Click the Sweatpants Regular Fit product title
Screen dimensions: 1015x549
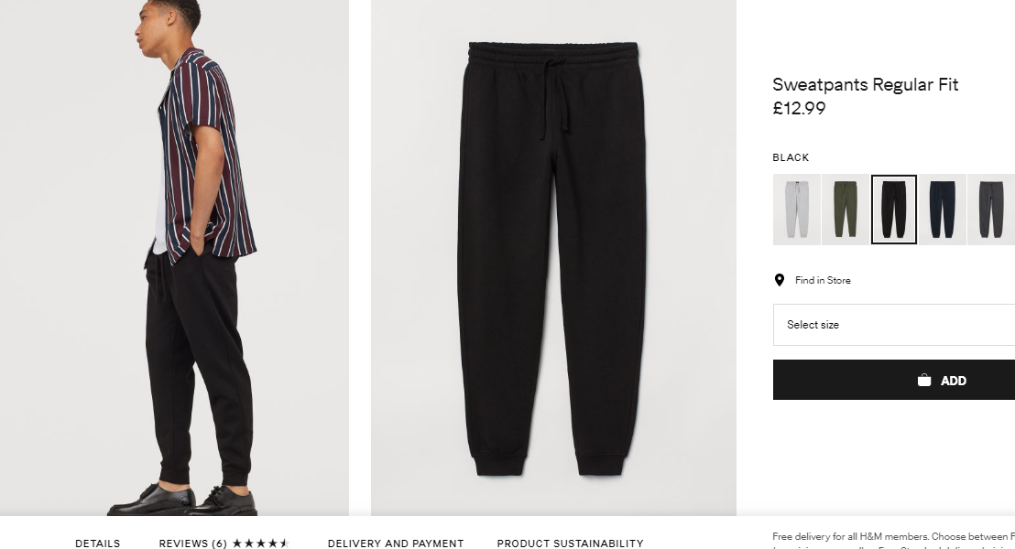click(x=866, y=85)
